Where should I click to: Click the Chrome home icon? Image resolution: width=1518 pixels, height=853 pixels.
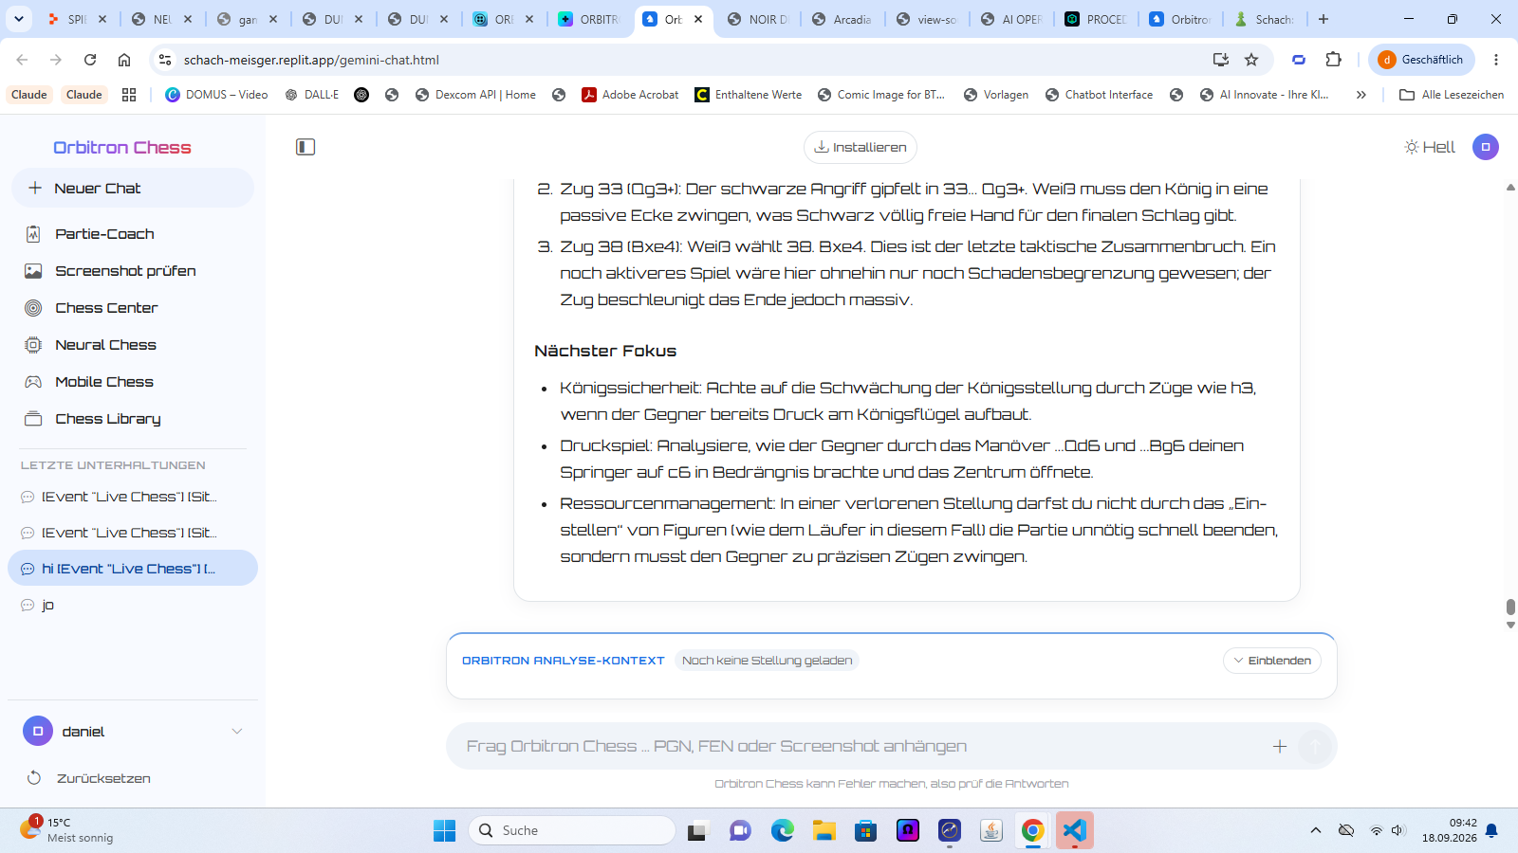124,60
